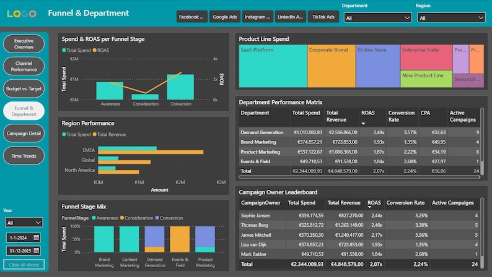Image resolution: width=492 pixels, height=277 pixels.
Task: Go to Executive Overview page
Action: (x=24, y=44)
